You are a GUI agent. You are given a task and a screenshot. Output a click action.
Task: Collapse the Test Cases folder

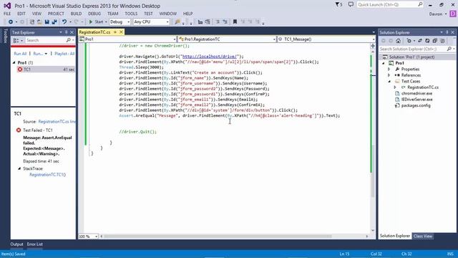pos(389,81)
